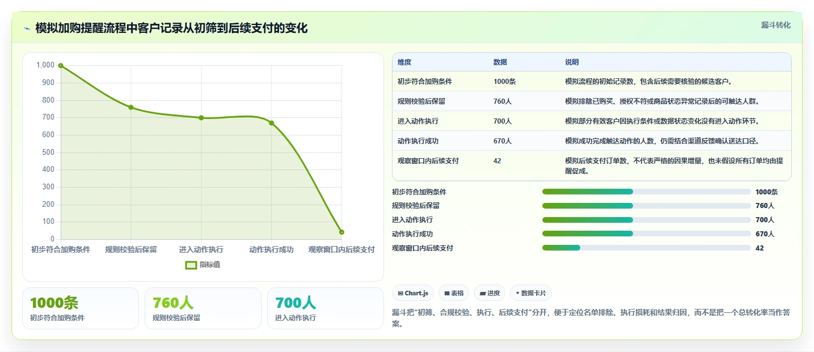Click table cell 670人
This screenshot has width=814, height=352.
coord(503,141)
